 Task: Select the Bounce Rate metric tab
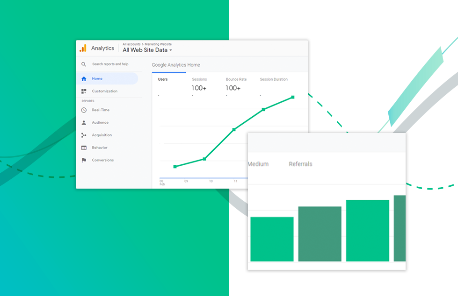[x=236, y=79]
